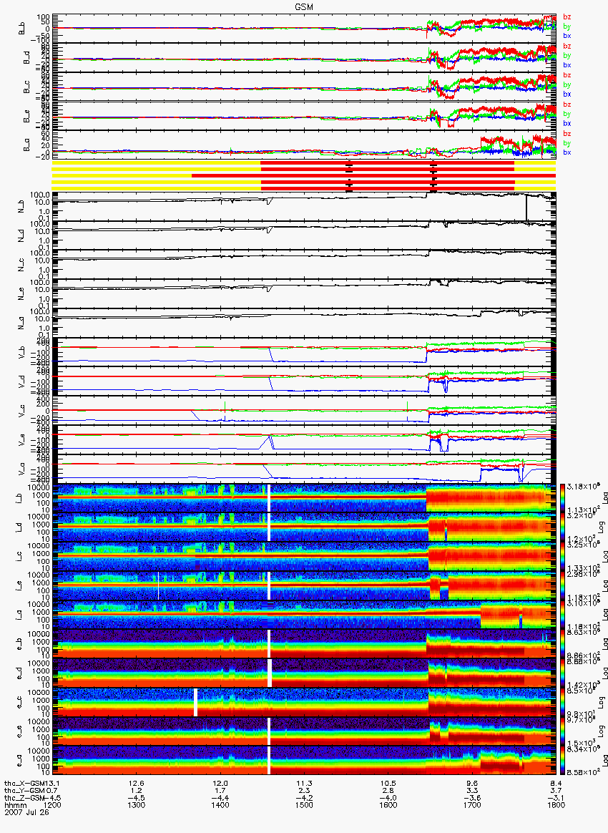This screenshot has height=833, width=608.
Task: Click the 8.58×10^2 color bar minimum value
Action: [584, 770]
